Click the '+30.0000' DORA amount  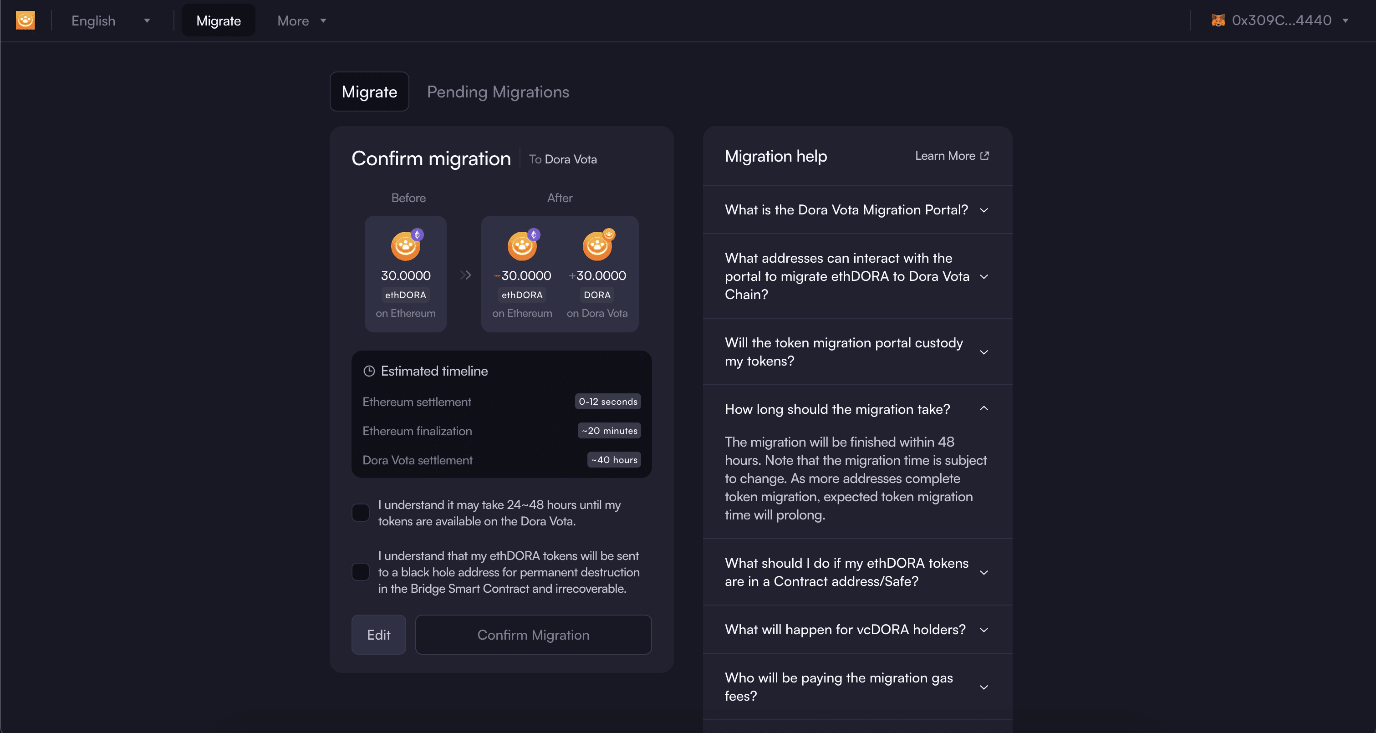(597, 276)
